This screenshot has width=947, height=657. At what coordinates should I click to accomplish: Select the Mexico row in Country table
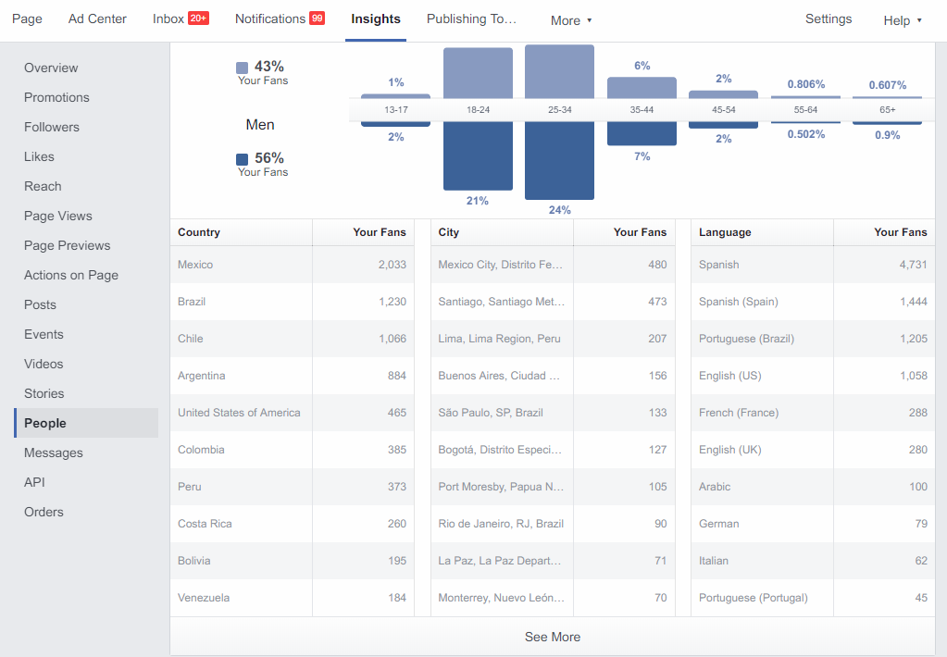click(x=292, y=265)
